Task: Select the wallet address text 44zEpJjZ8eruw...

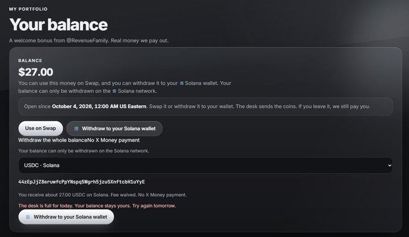Action: coord(81,182)
